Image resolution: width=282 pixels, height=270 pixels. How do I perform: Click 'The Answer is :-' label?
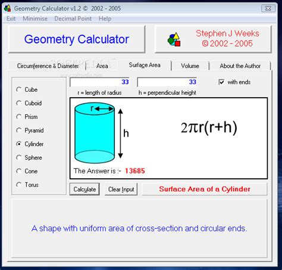[97, 171]
